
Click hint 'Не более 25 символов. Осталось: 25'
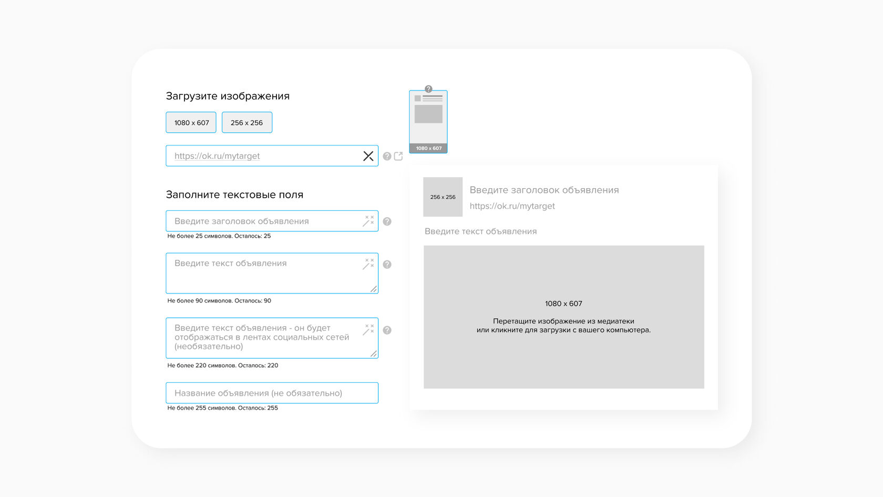(219, 236)
